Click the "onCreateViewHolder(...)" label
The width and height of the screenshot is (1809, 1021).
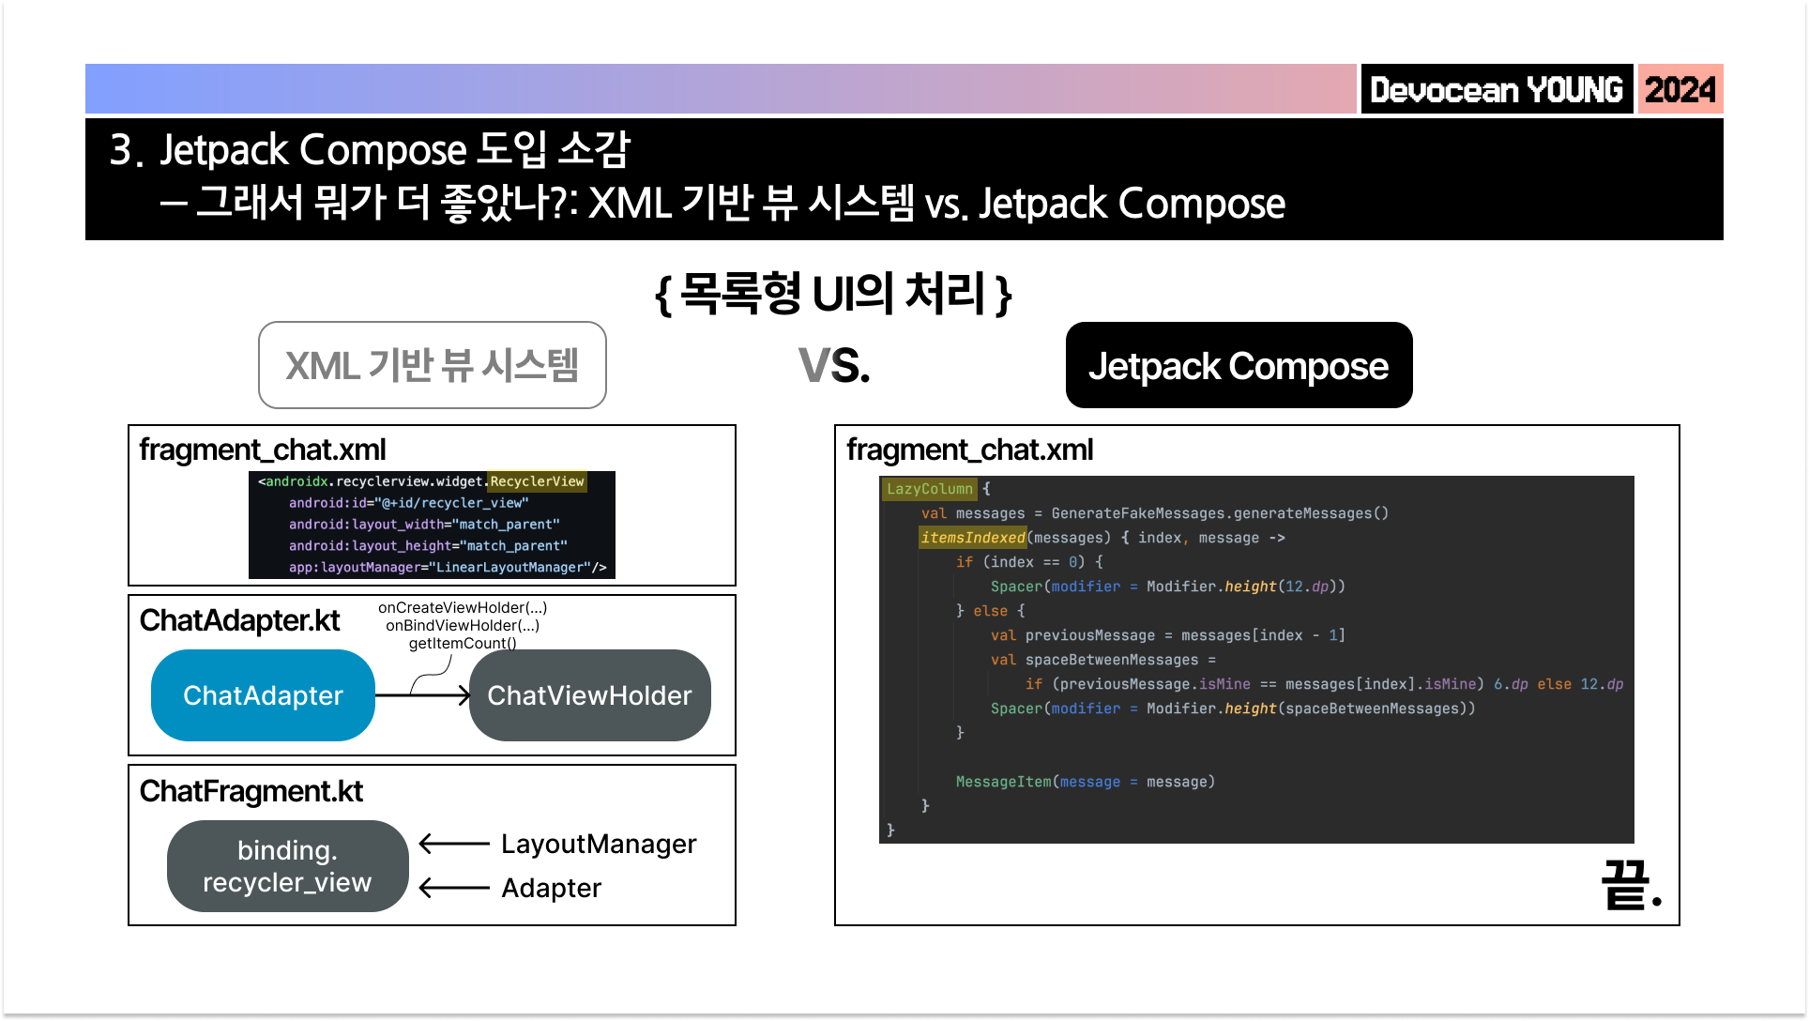click(463, 608)
